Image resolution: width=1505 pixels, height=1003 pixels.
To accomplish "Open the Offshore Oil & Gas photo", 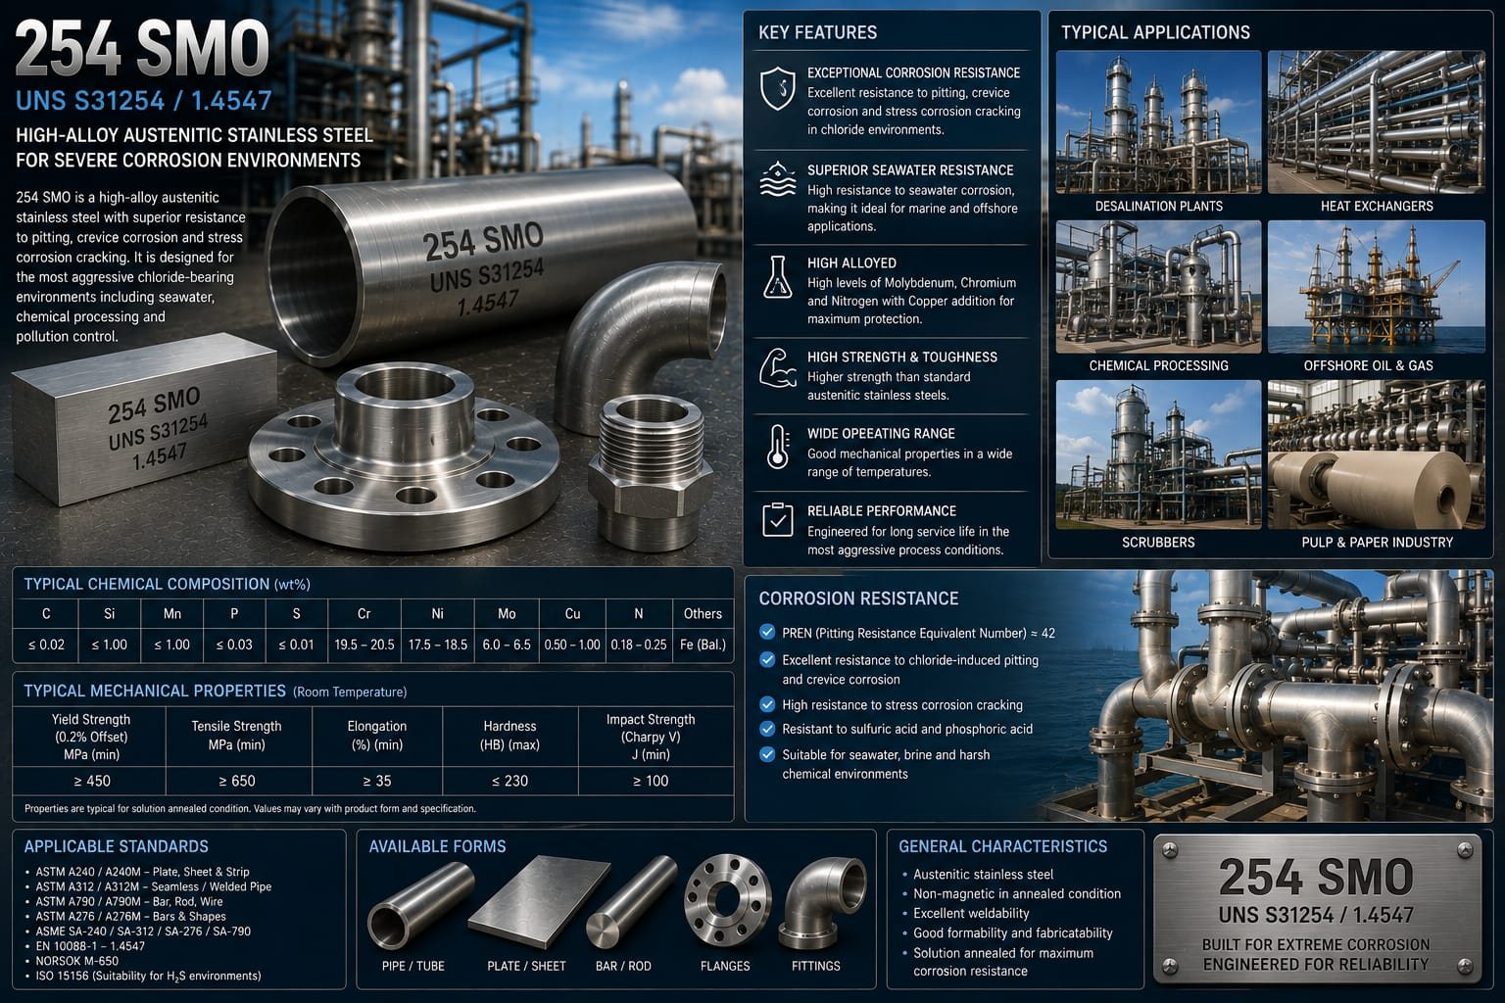I will pyautogui.click(x=1376, y=286).
